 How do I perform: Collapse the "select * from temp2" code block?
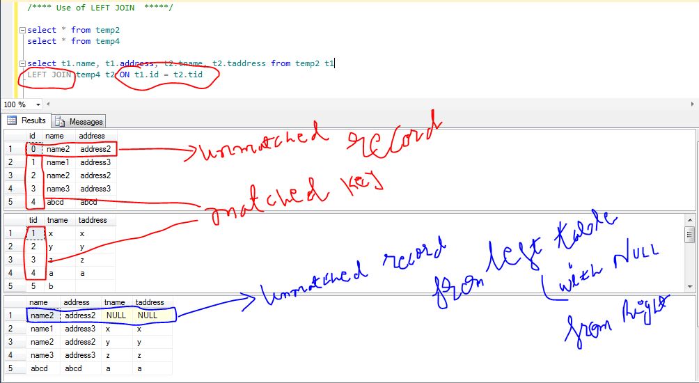[23, 31]
